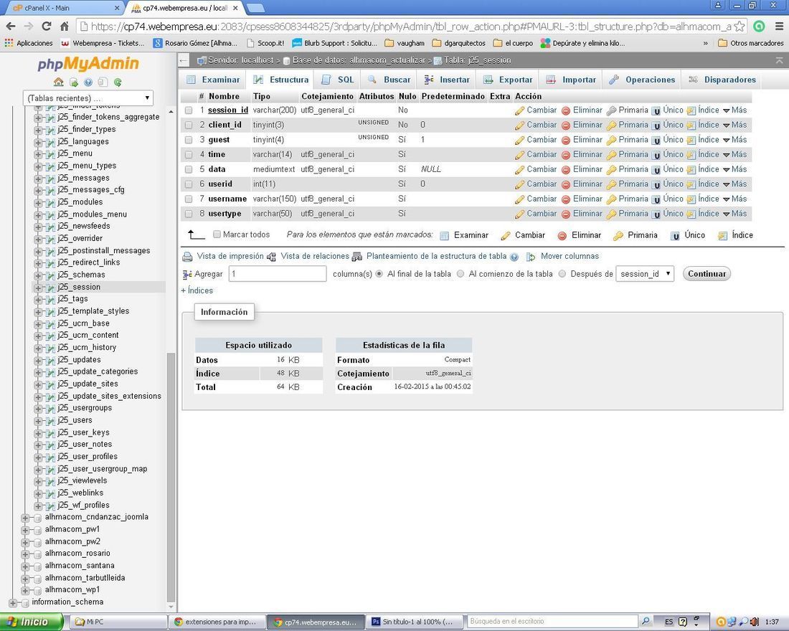Click the bulk Eliminar icon for marked elements
Viewport: 789px width, 631px height.
[562, 235]
